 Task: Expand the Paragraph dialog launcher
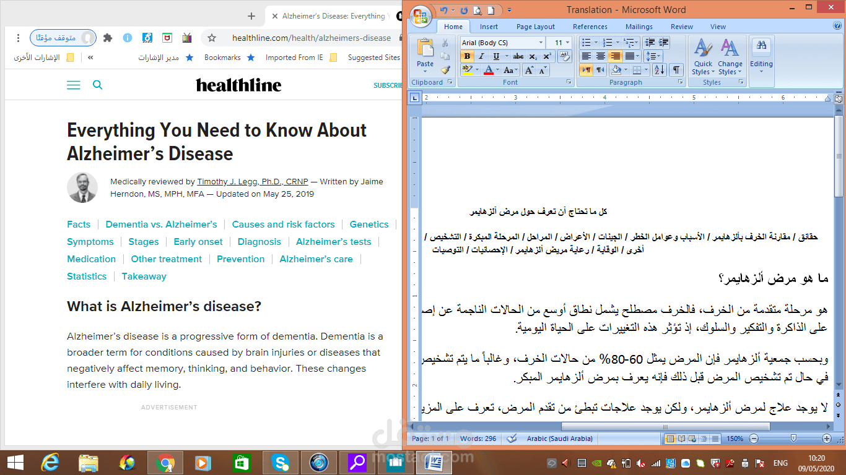[681, 82]
